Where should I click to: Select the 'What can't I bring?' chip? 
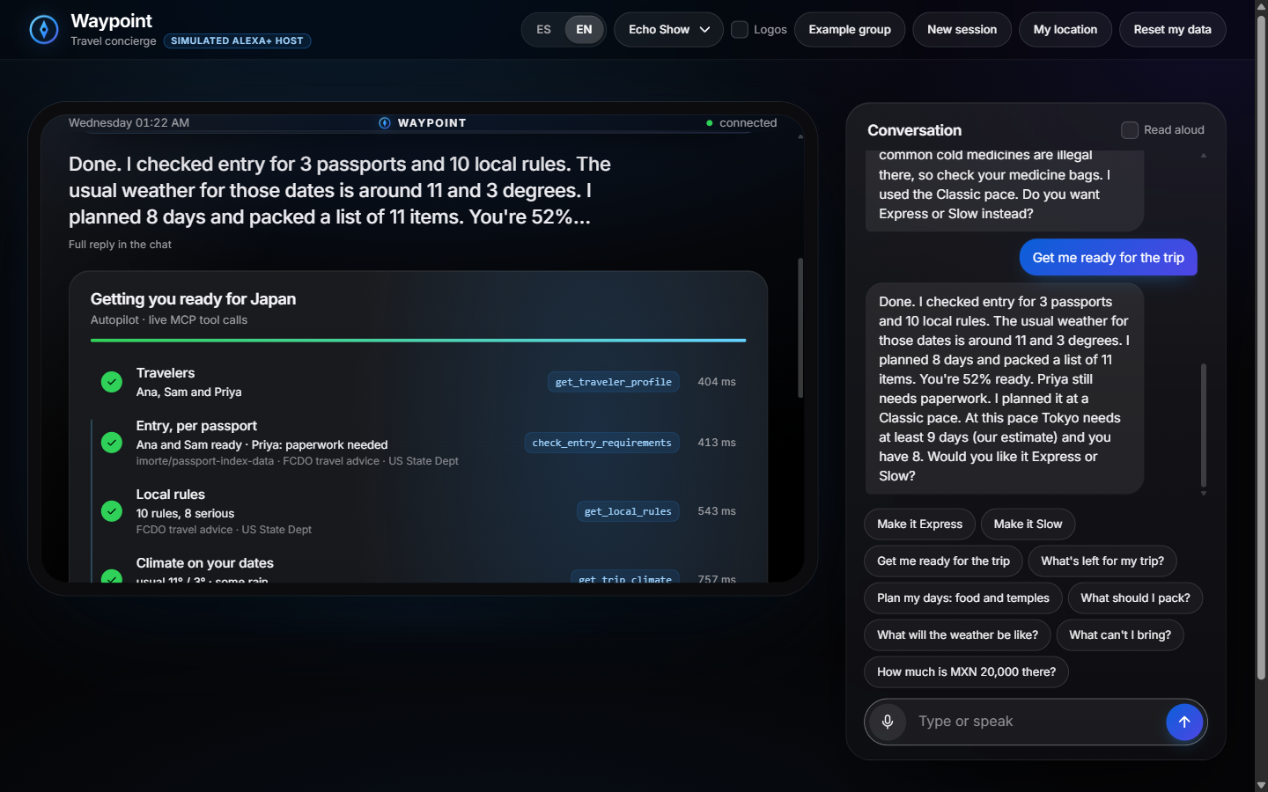coord(1120,635)
